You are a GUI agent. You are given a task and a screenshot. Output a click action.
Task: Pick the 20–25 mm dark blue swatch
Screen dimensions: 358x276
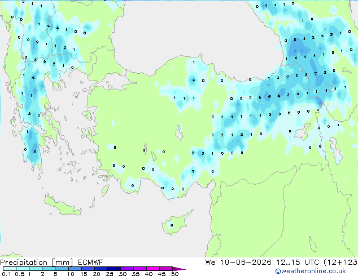click(101, 269)
